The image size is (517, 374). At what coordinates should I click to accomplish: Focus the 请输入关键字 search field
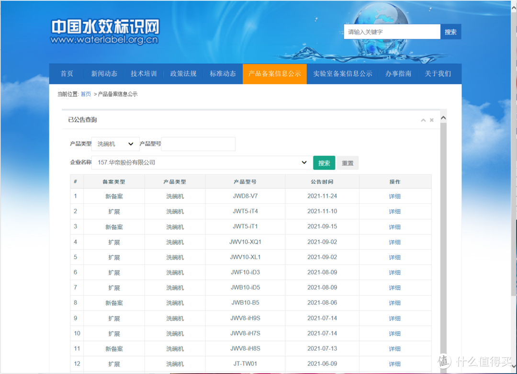[x=392, y=32]
